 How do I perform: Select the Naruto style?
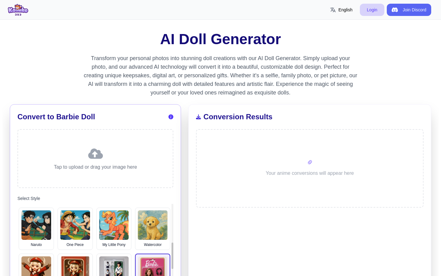[36, 229]
